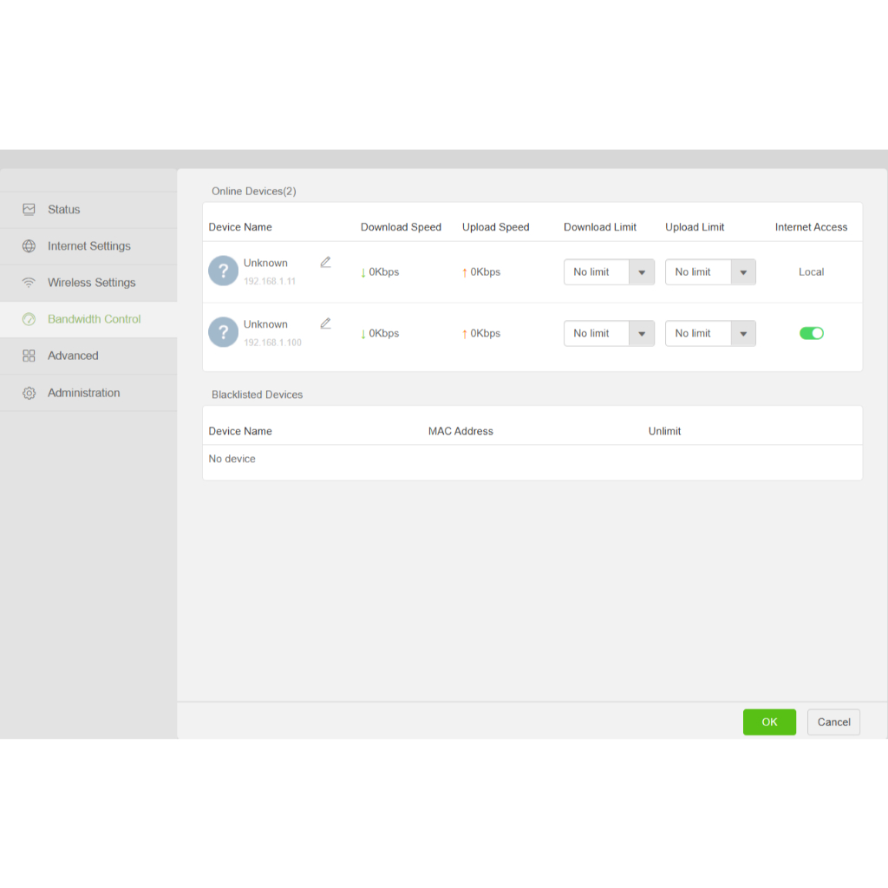Open Download Limit dropdown for 192.168.1.11
This screenshot has width=888, height=888.
pyautogui.click(x=609, y=271)
